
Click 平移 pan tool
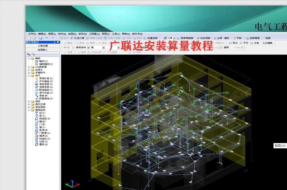237,38
